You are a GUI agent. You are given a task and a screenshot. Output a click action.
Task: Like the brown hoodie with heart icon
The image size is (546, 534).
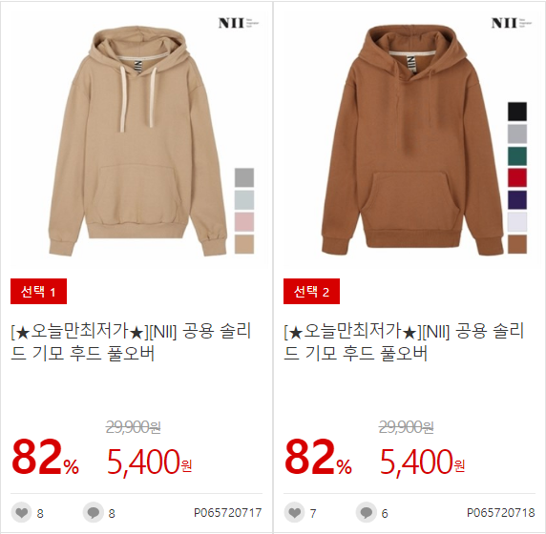click(295, 513)
